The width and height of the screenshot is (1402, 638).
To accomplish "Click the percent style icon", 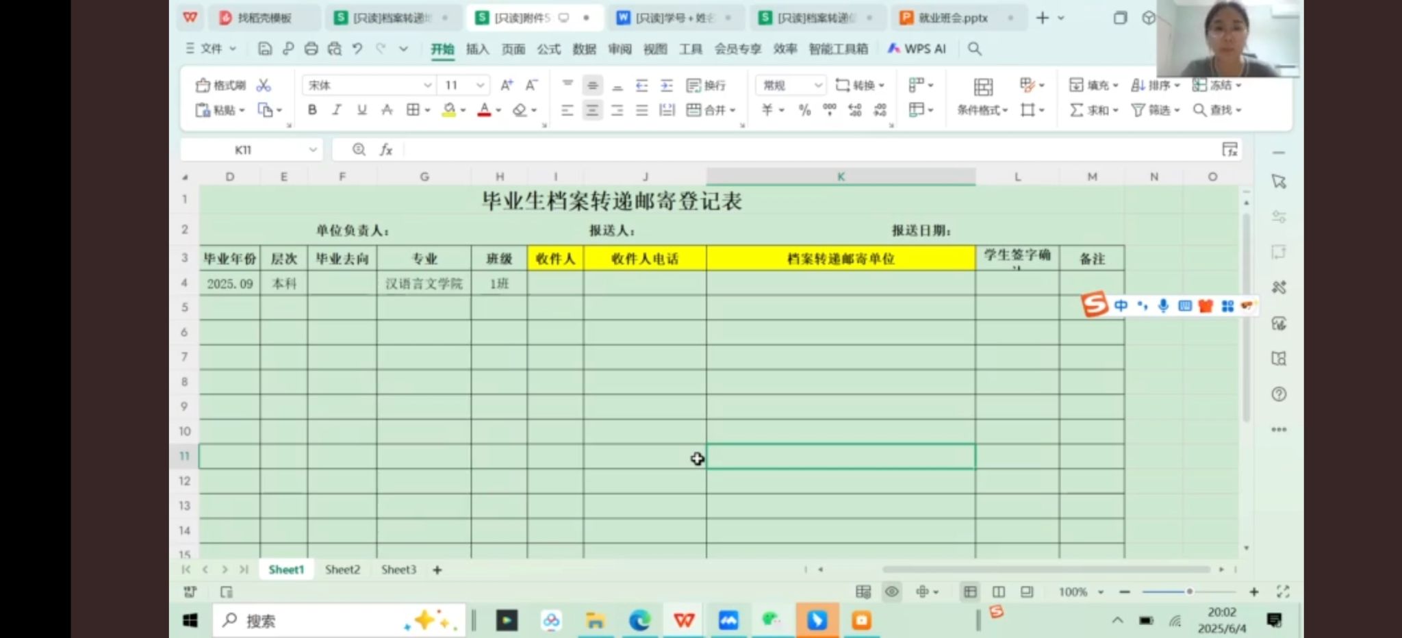I will pos(804,110).
